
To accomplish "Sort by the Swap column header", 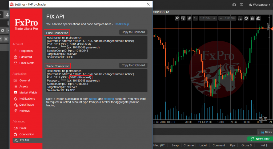I will [x=175, y=145].
